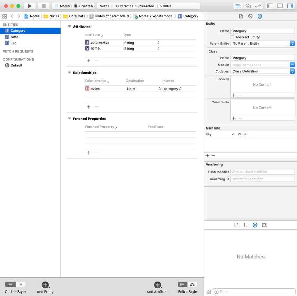The height and width of the screenshot is (296, 297).
Task: Open the File inspector tab
Action: click(241, 16)
